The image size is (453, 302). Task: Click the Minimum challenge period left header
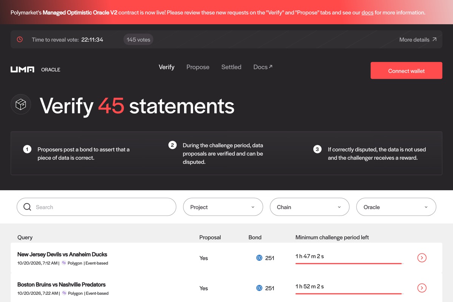[332, 237]
